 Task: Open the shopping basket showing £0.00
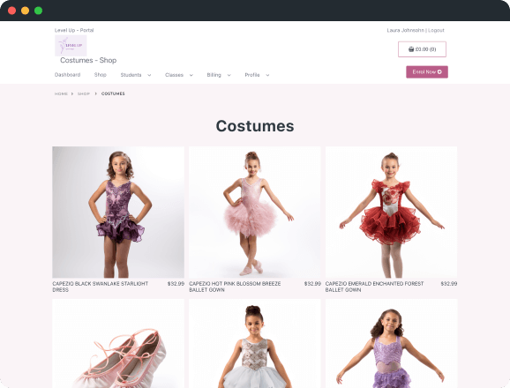(422, 49)
